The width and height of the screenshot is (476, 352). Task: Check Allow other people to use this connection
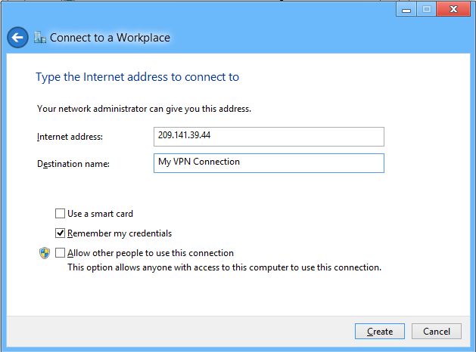[60, 253]
